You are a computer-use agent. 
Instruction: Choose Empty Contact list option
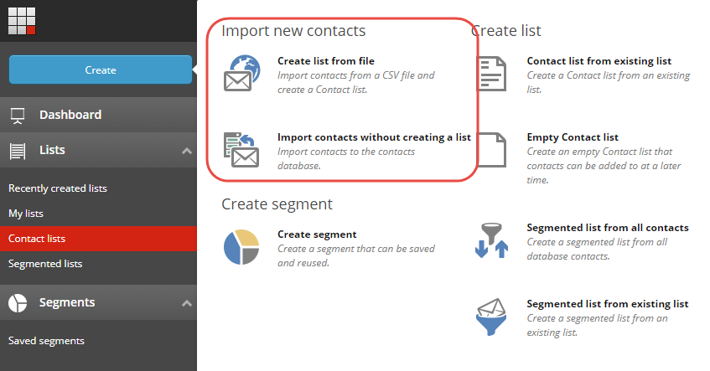[573, 137]
